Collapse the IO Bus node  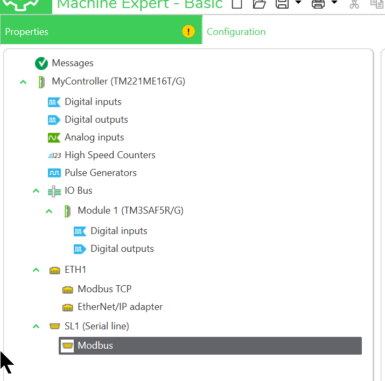(36, 190)
